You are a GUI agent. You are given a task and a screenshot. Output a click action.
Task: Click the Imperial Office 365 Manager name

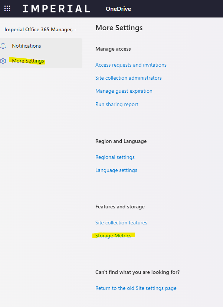40,29
